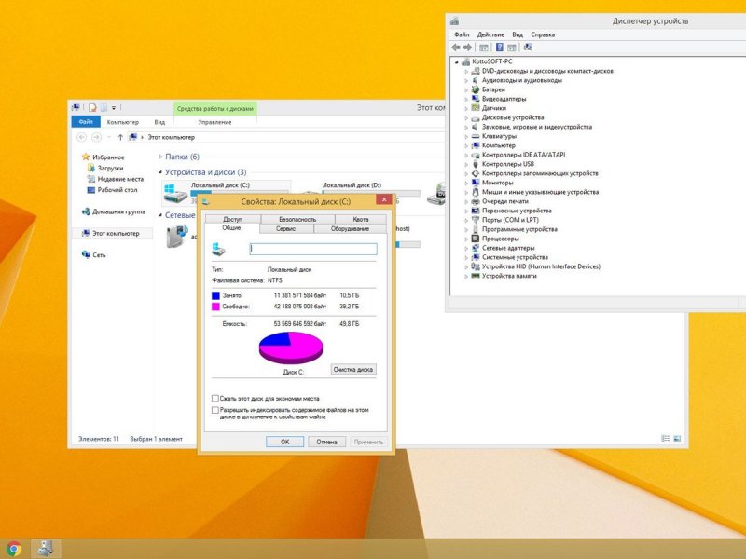Screen dimensions: 746x559
Task: Switch Explorer to details view icon
Action: pos(665,438)
